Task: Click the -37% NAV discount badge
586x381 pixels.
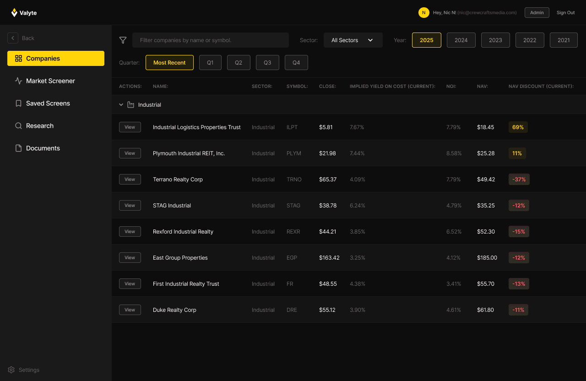Action: point(519,180)
